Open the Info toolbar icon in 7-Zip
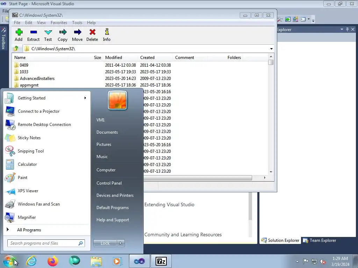358x268 pixels. pyautogui.click(x=107, y=35)
